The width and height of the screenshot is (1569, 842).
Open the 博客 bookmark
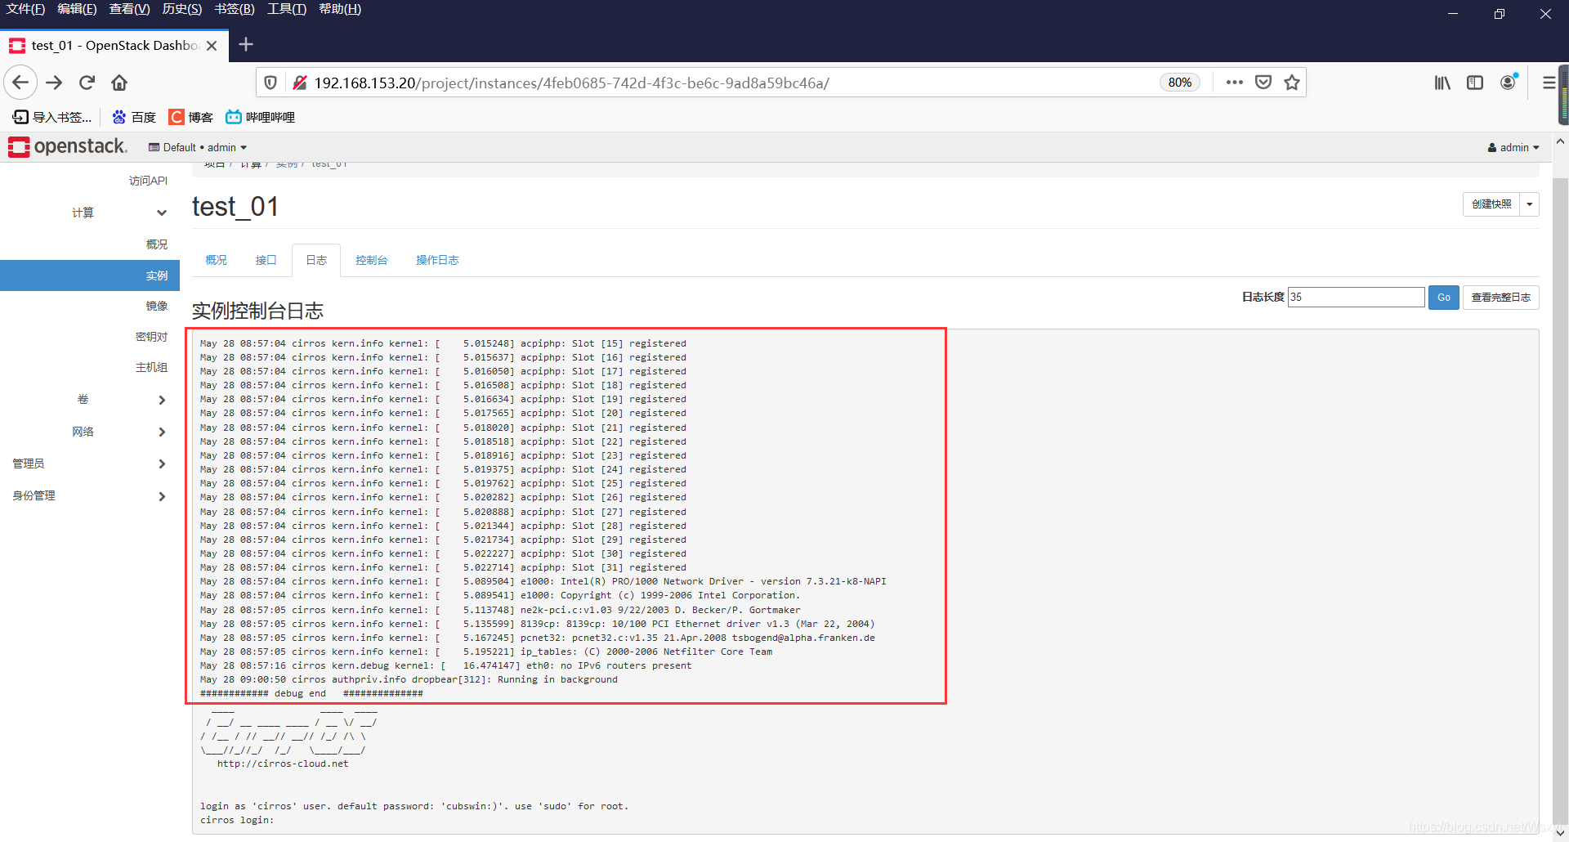point(191,117)
